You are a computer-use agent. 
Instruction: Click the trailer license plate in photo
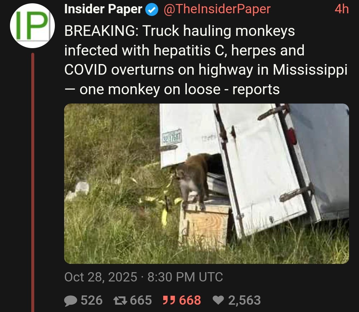[x=172, y=137]
